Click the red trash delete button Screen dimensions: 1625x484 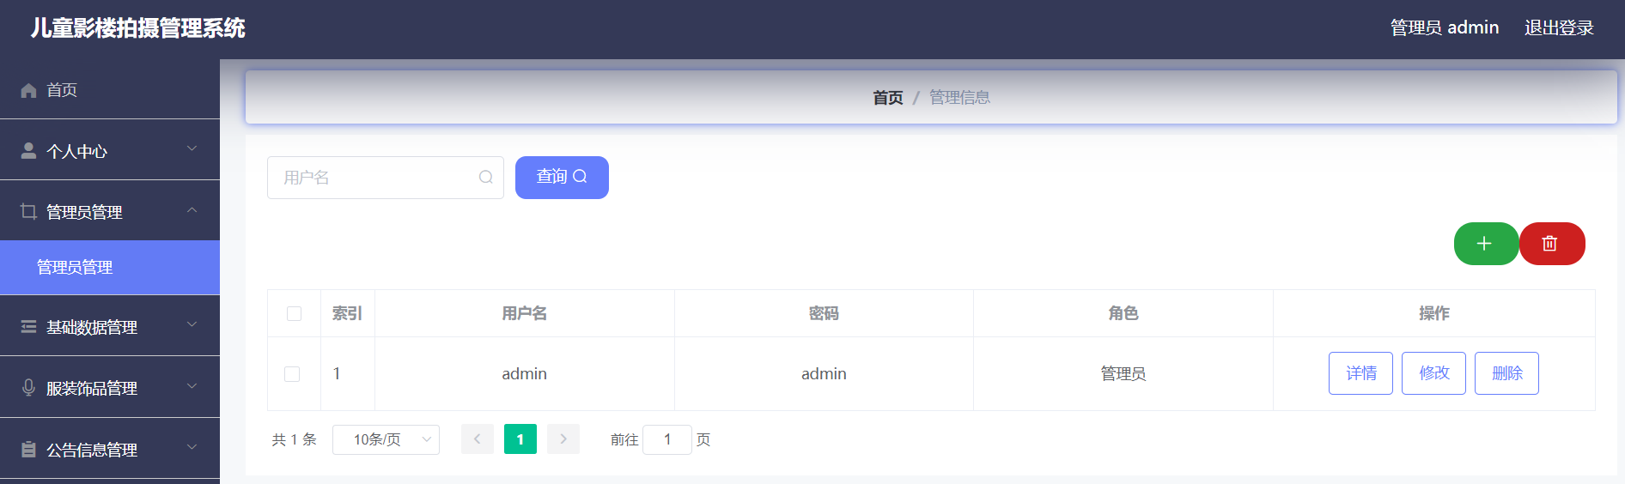1551,244
